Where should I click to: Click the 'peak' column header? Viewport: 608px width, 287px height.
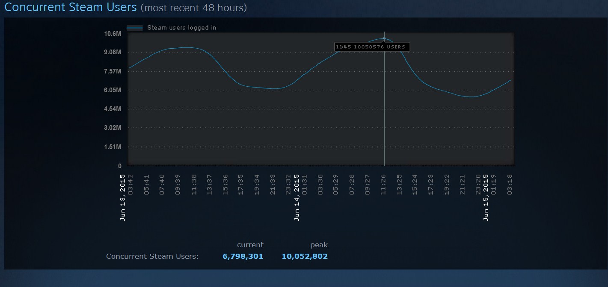[319, 245]
